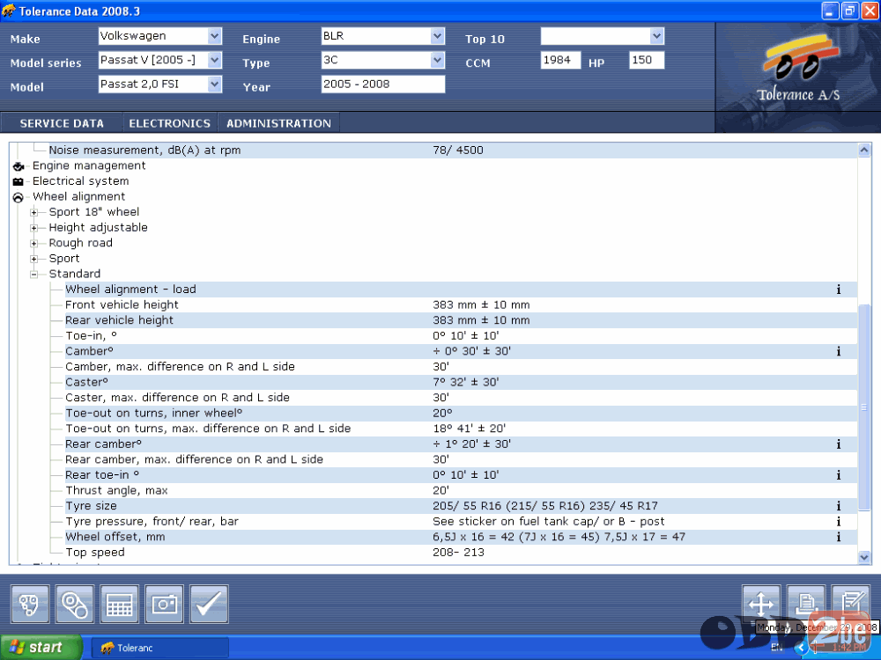Screen dimensions: 881x660
Task: Select the Electrical system tree item
Action: click(x=81, y=181)
